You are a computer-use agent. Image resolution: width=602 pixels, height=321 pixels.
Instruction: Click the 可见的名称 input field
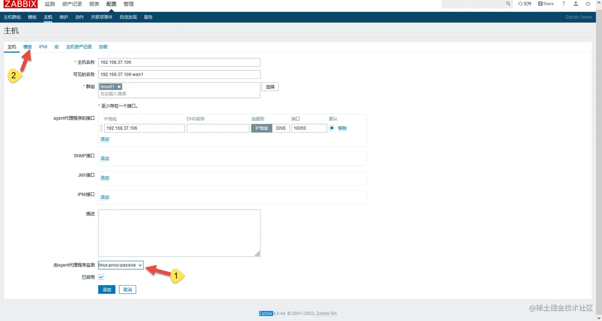click(179, 74)
